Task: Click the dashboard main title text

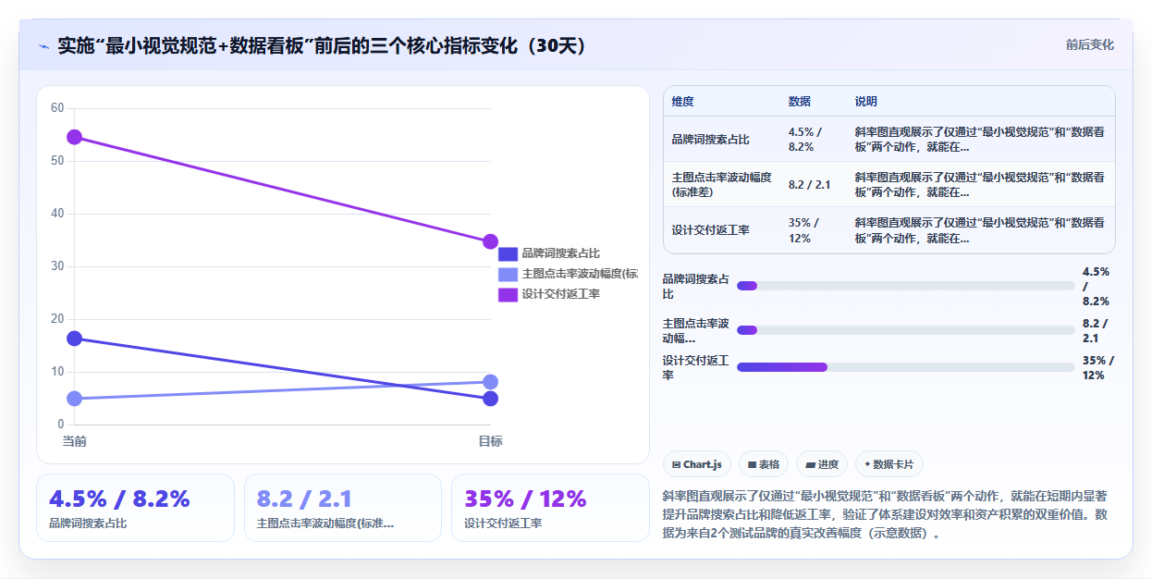Action: point(323,45)
